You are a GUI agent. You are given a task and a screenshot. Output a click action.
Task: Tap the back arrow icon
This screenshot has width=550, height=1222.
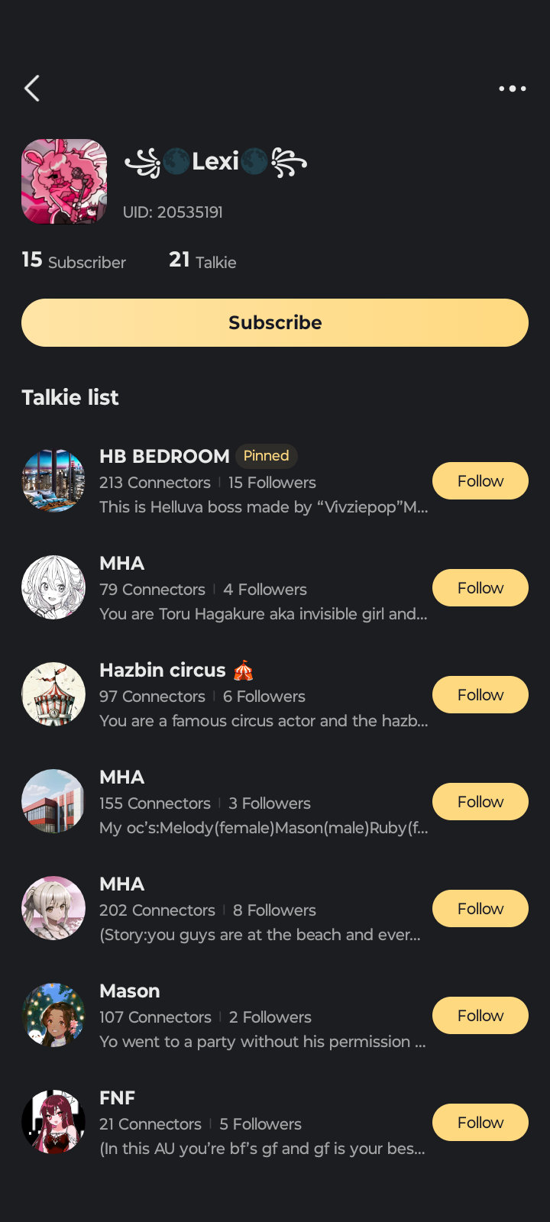32,89
